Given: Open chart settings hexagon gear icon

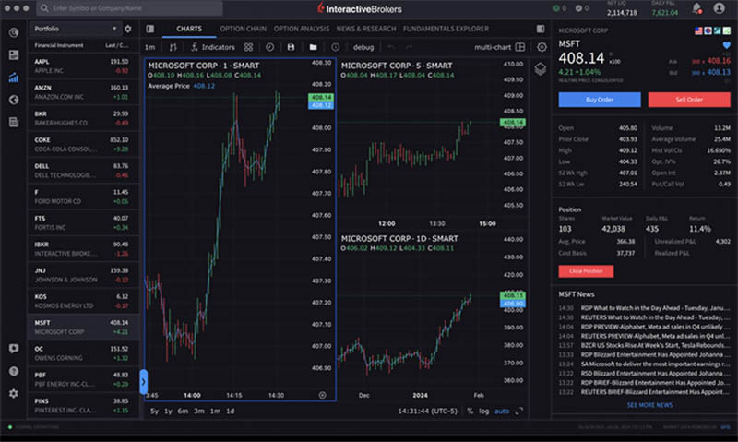Looking at the screenshot, I should point(542,47).
